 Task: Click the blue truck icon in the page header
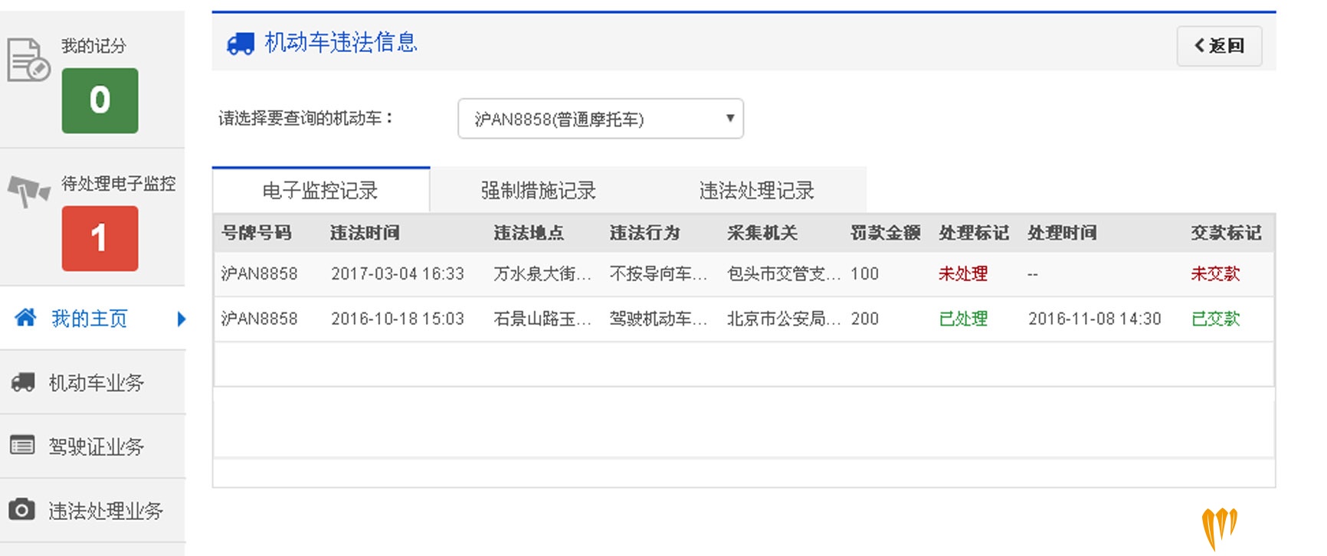click(241, 44)
